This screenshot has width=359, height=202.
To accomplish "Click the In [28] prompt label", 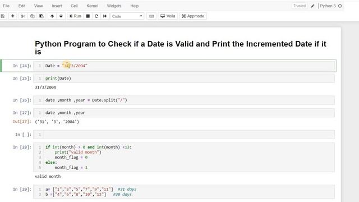I will coord(22,147).
